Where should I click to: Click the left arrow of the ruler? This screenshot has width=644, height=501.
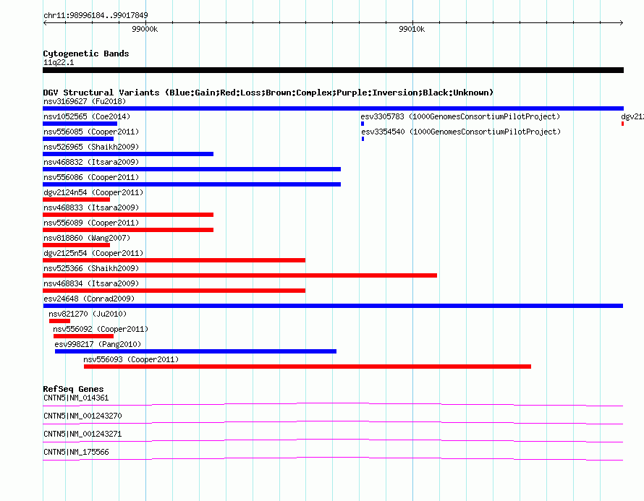click(45, 23)
